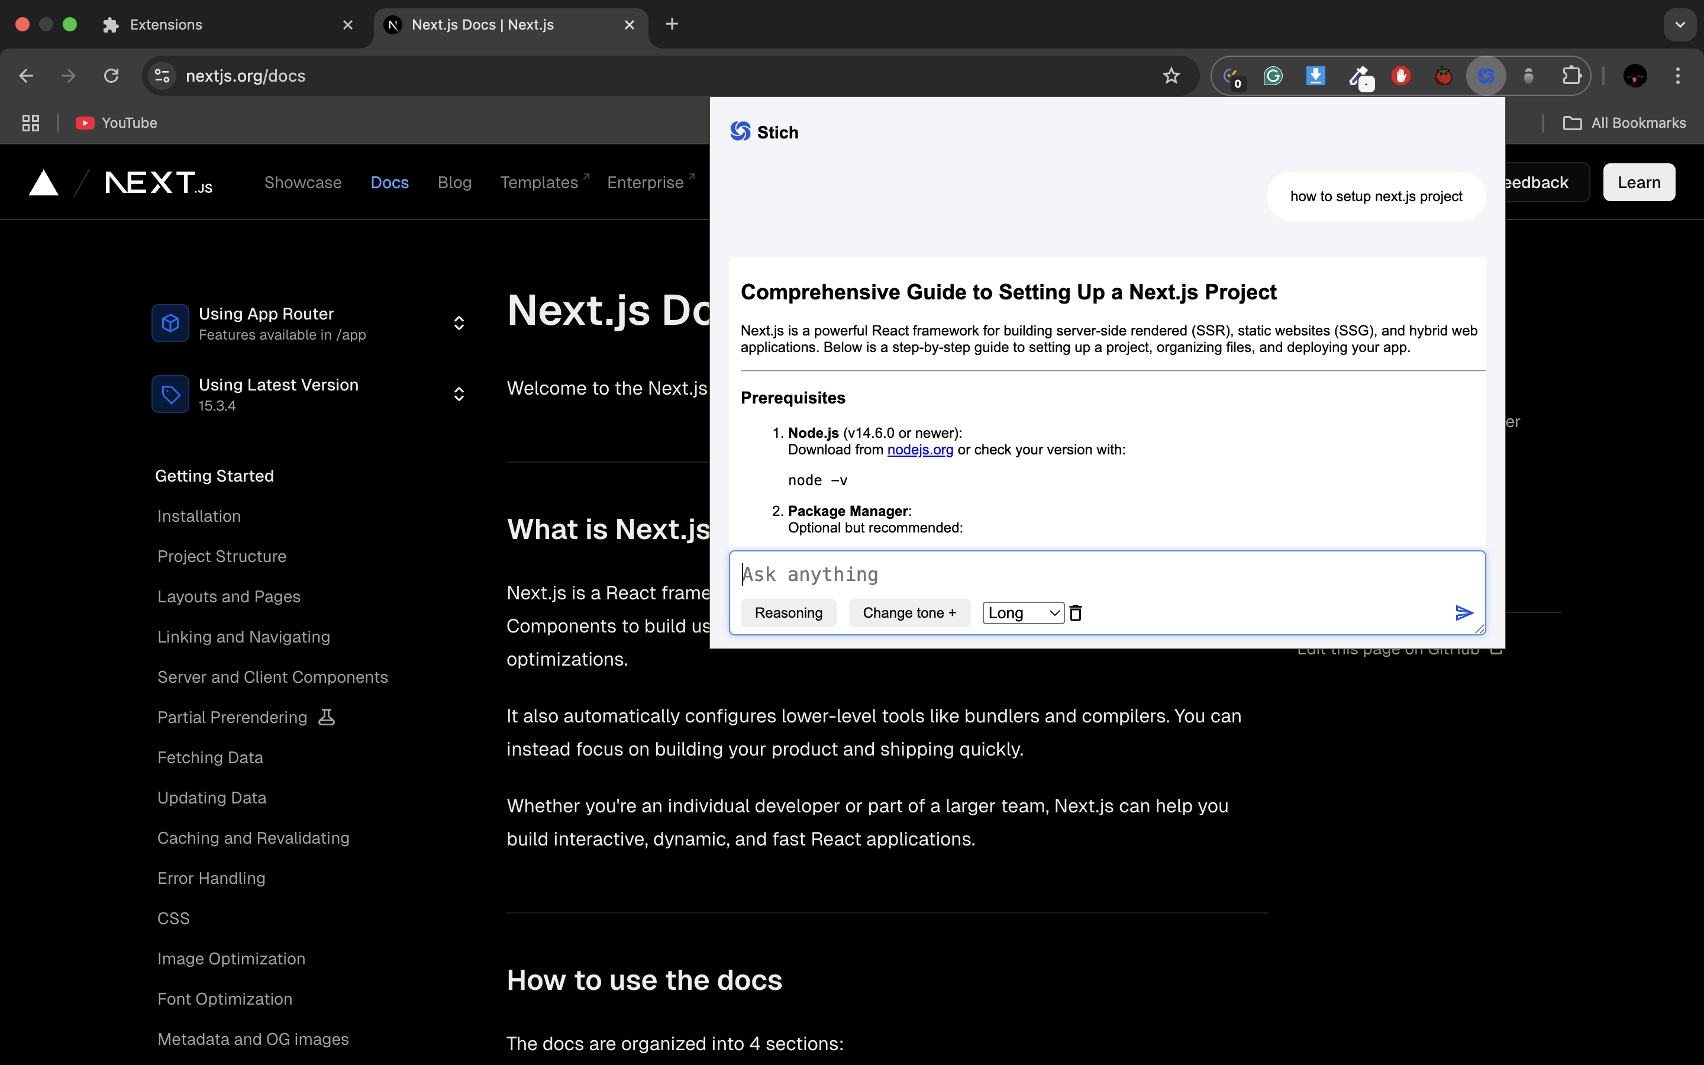
Task: Open the Long response length dropdown
Action: pos(1023,613)
